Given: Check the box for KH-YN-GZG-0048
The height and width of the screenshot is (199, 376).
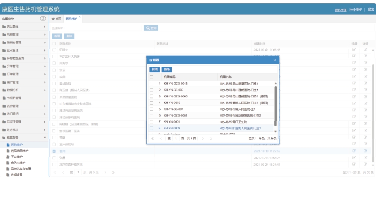Looking at the screenshot, I should coord(152,84).
